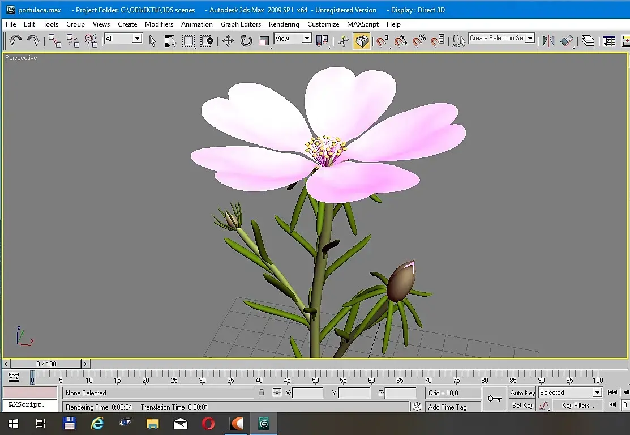Toggle the Selection Lock padlock
630x435 pixels.
[261, 393]
